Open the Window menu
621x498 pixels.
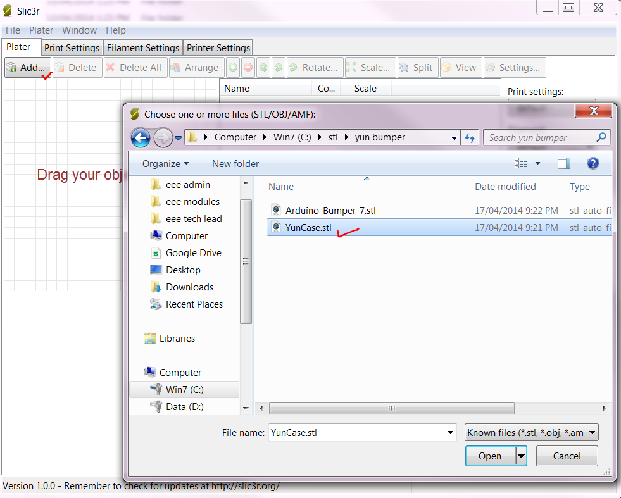(x=79, y=30)
